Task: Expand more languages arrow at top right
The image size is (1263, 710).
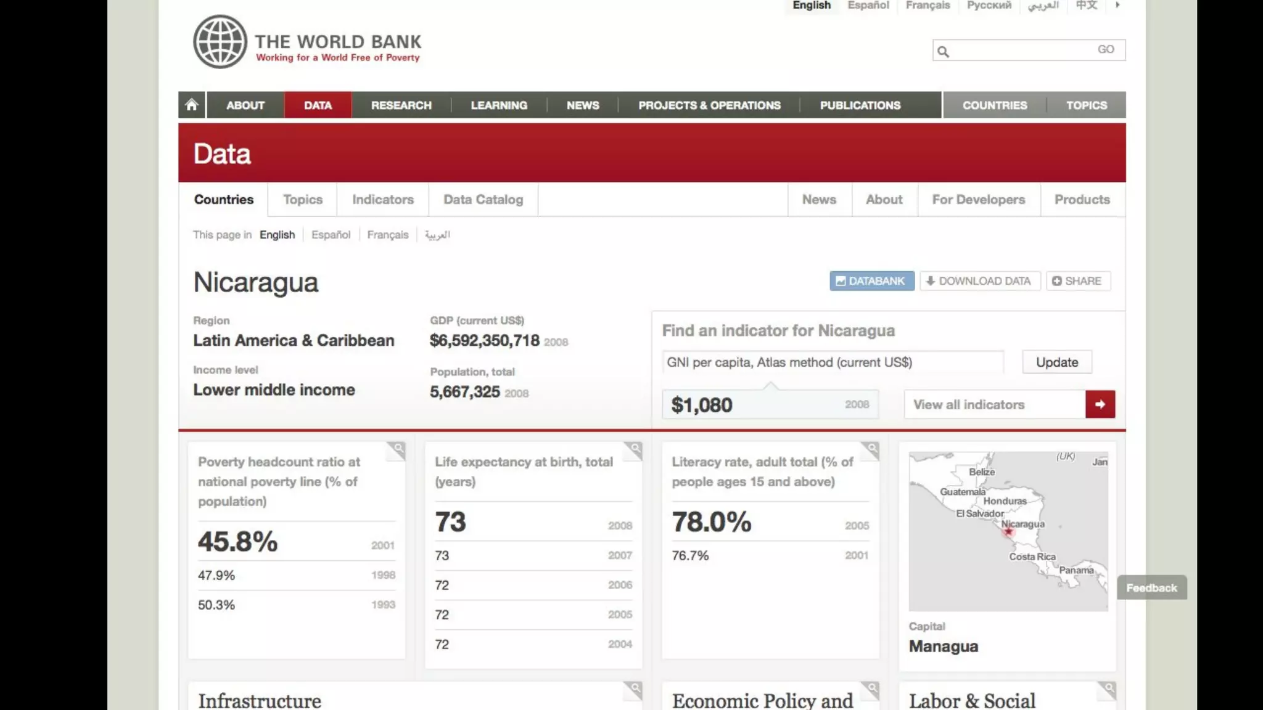Action: pos(1117,6)
